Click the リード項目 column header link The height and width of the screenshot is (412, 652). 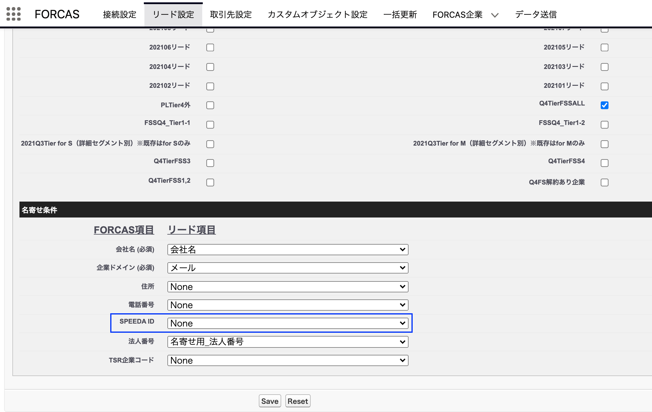point(191,230)
